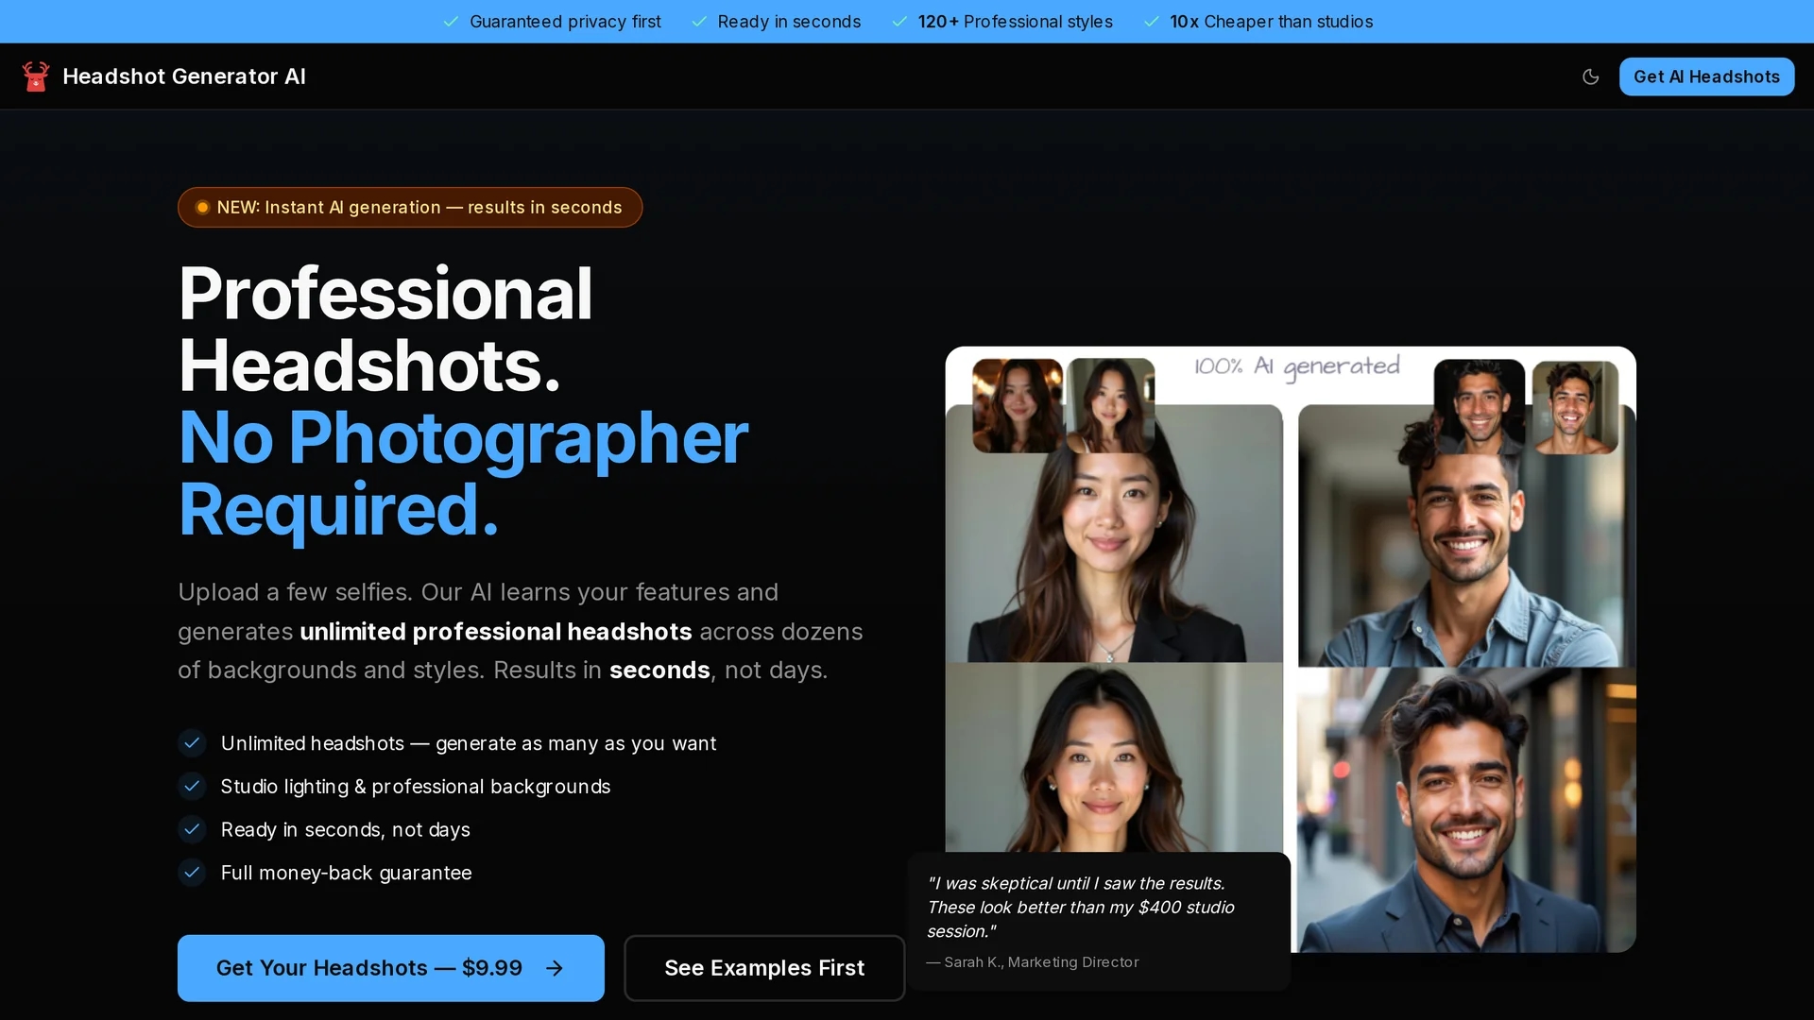This screenshot has height=1020, width=1814.
Task: Click 'Full money-back guarantee' text
Action: pyautogui.click(x=346, y=873)
